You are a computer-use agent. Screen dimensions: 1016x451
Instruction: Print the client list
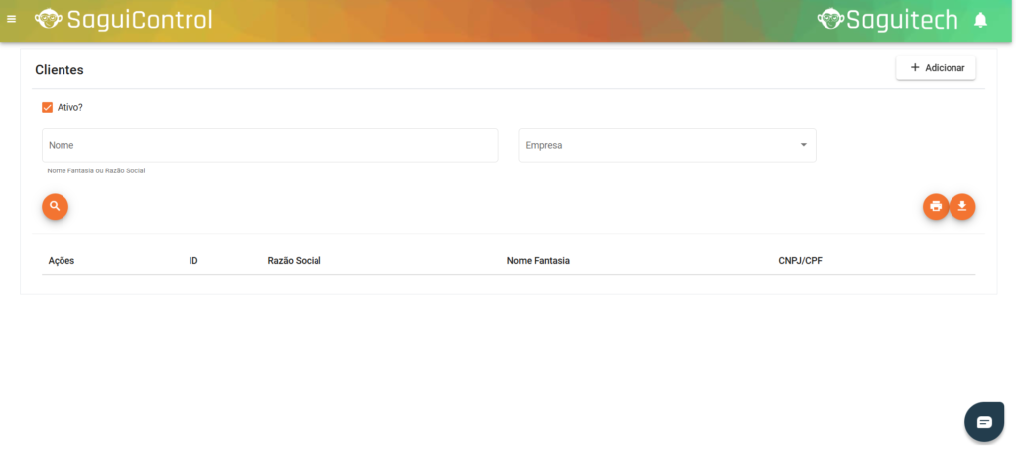click(935, 206)
